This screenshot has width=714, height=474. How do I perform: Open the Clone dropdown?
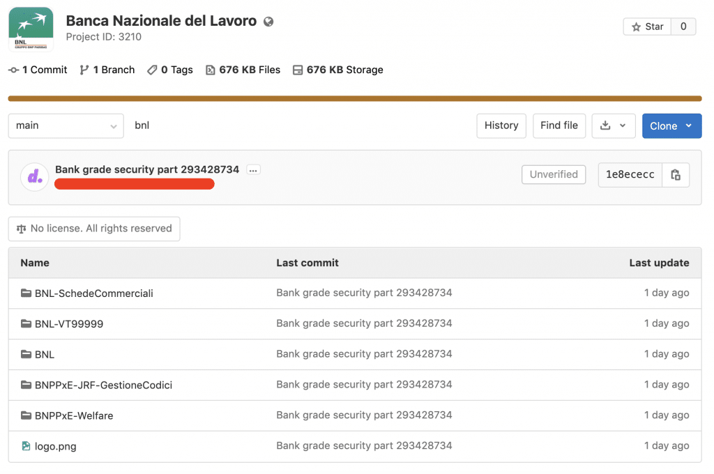coord(671,125)
